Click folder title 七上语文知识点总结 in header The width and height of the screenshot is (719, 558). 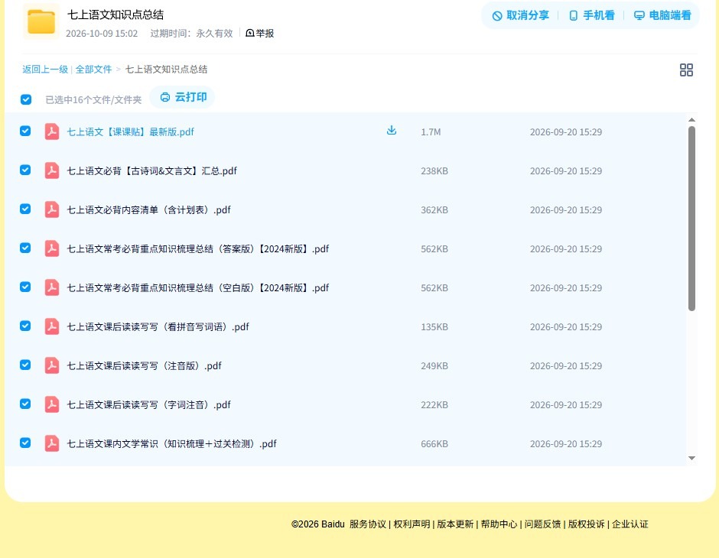click(x=115, y=15)
